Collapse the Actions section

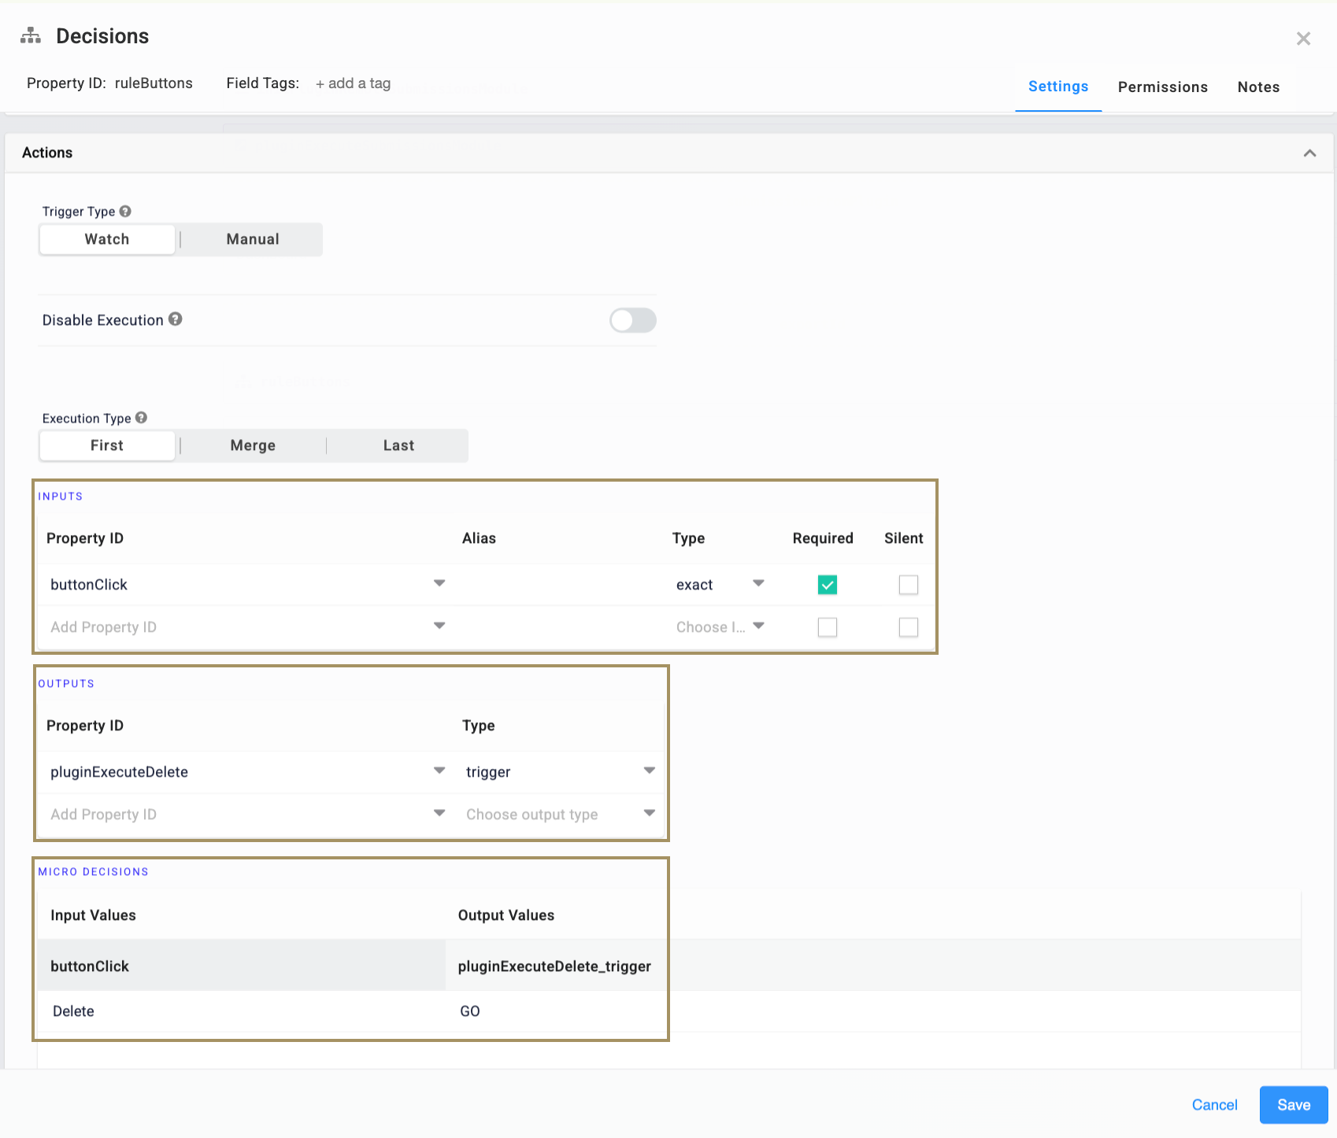point(1310,153)
